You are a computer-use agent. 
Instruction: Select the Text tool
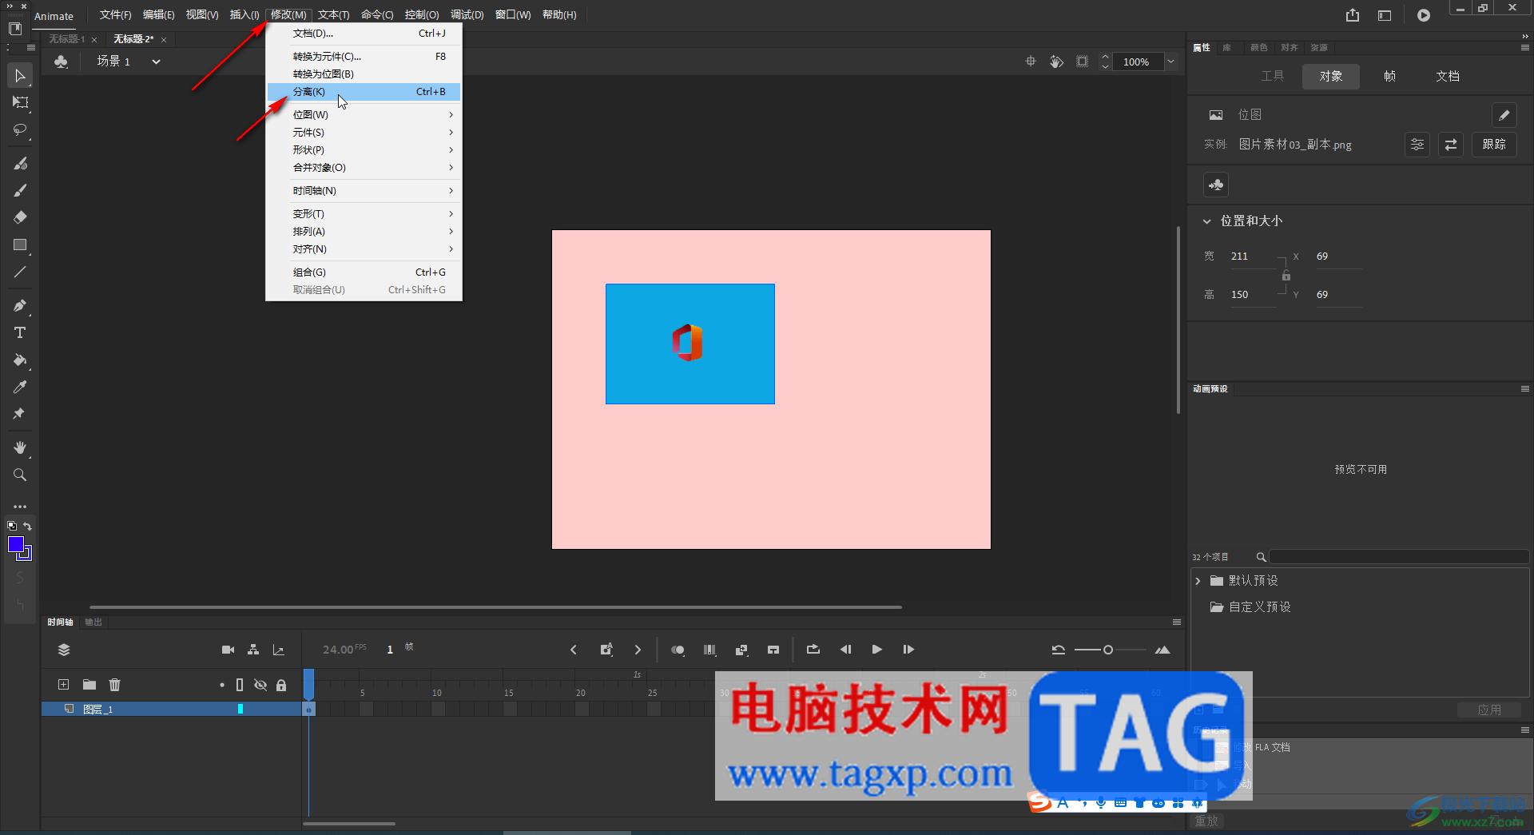coord(20,332)
